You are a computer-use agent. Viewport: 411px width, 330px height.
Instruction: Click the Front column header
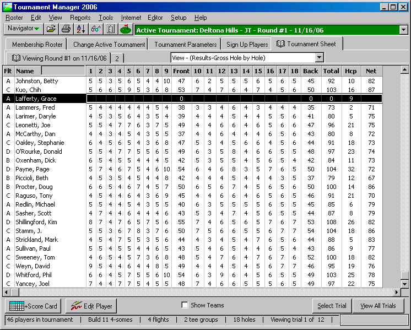click(181, 71)
